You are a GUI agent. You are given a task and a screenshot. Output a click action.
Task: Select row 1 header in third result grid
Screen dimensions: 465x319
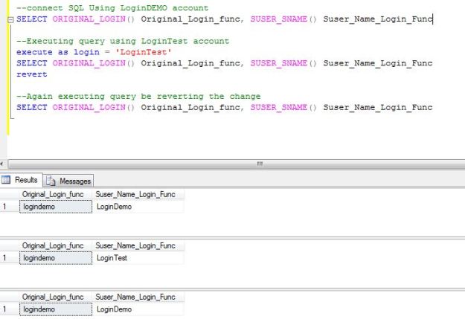point(7,309)
